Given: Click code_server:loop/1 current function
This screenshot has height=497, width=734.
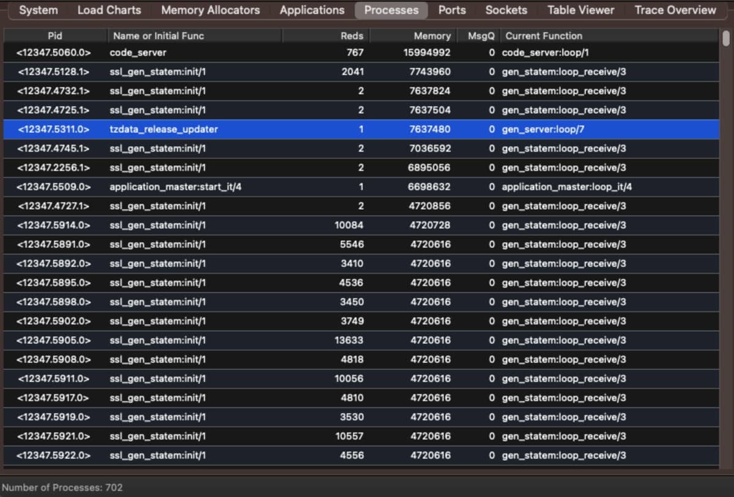Looking at the screenshot, I should (x=545, y=53).
